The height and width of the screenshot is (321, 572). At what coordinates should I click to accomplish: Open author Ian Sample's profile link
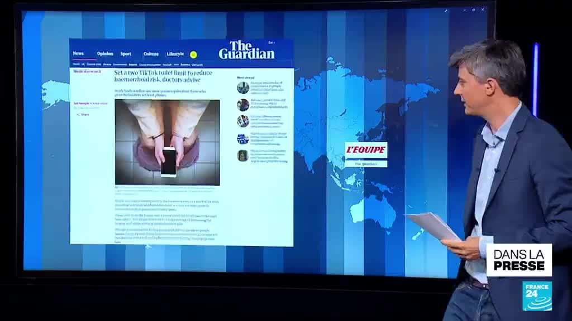pyautogui.click(x=82, y=103)
